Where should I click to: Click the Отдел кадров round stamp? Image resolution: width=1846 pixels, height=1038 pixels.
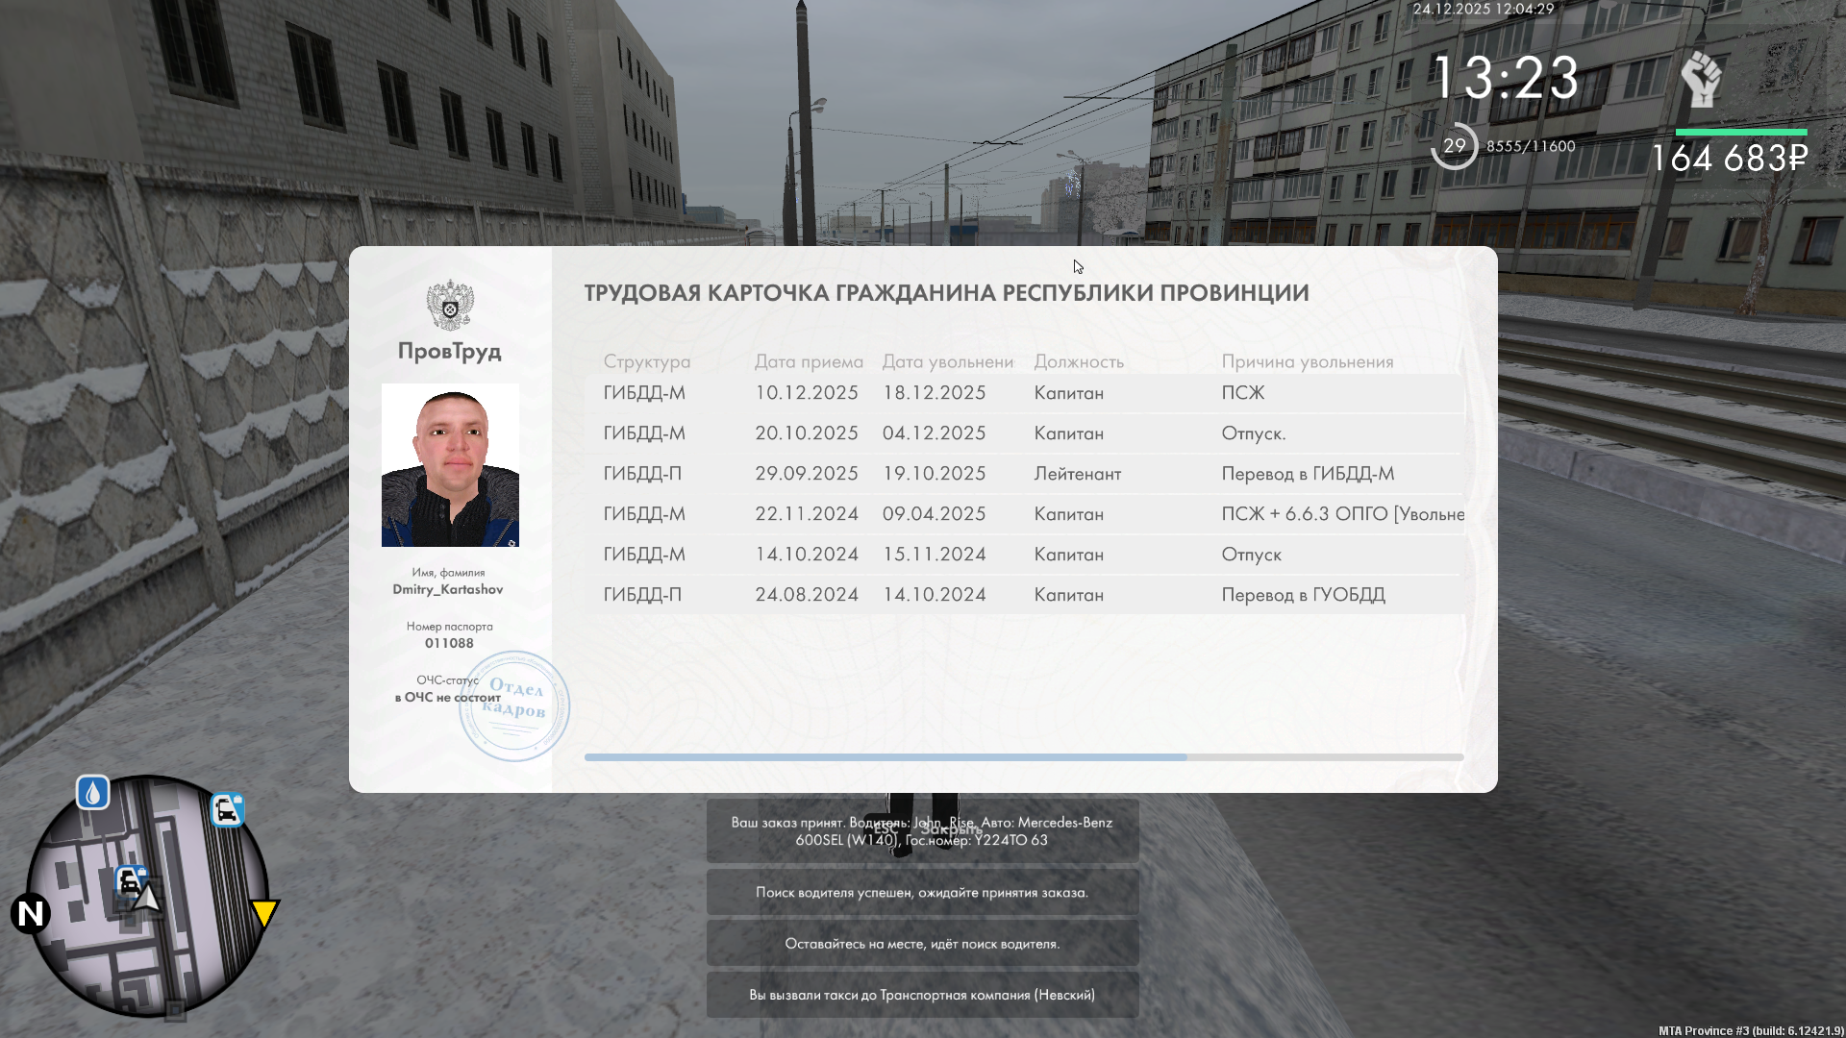[514, 706]
